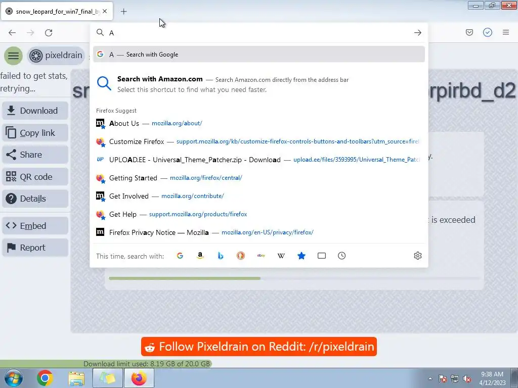Open Get Help suggestion

pyautogui.click(x=259, y=214)
